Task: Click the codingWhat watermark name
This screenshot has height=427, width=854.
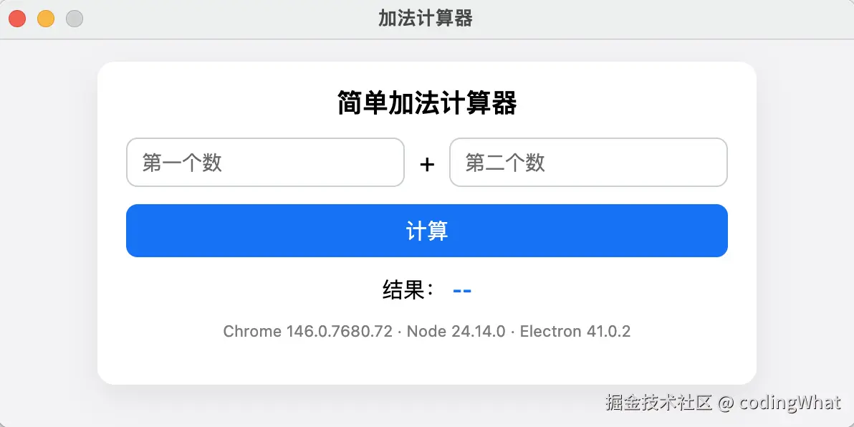Action: point(790,403)
